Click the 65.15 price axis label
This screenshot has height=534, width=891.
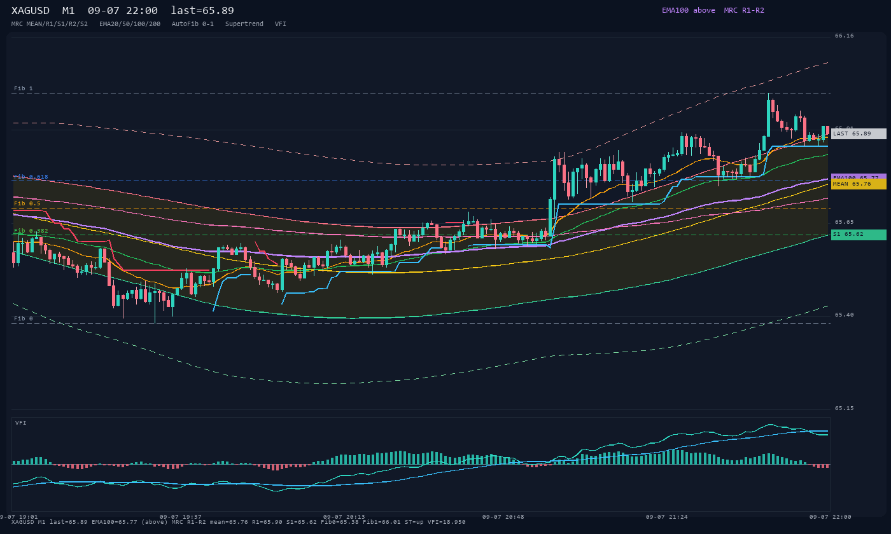(845, 408)
